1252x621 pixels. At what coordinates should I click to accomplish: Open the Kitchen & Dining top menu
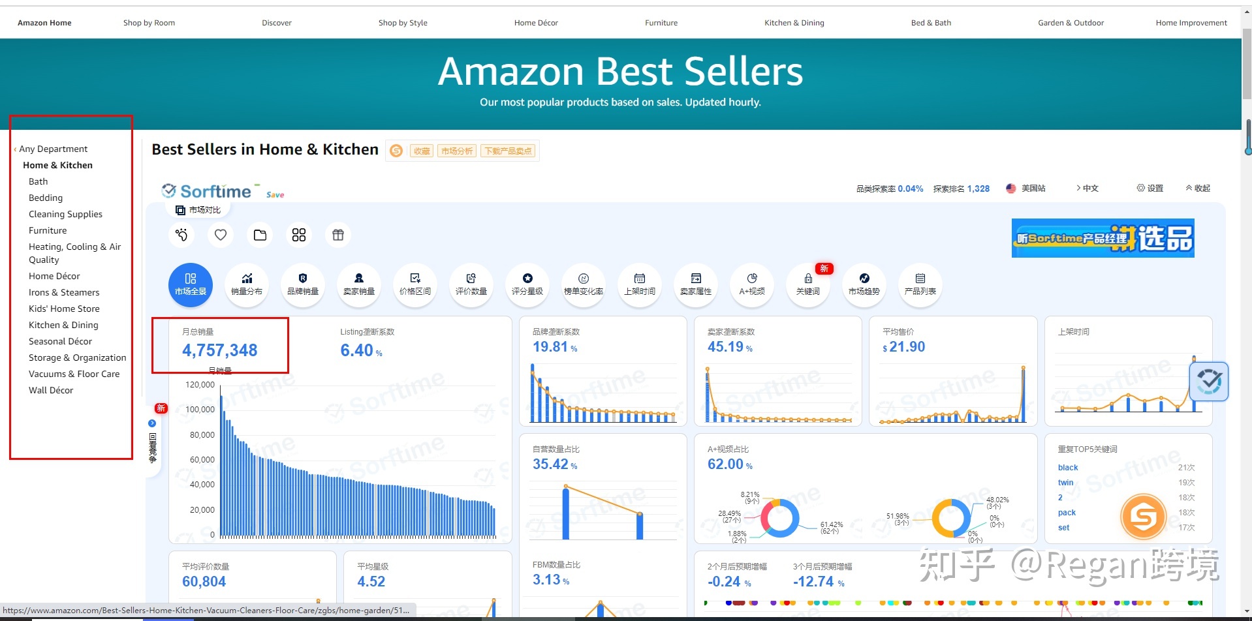pyautogui.click(x=794, y=23)
